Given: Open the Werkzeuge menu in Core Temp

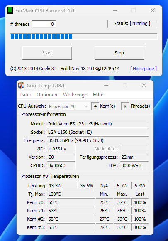Looking at the screenshot, I should click(x=75, y=95).
